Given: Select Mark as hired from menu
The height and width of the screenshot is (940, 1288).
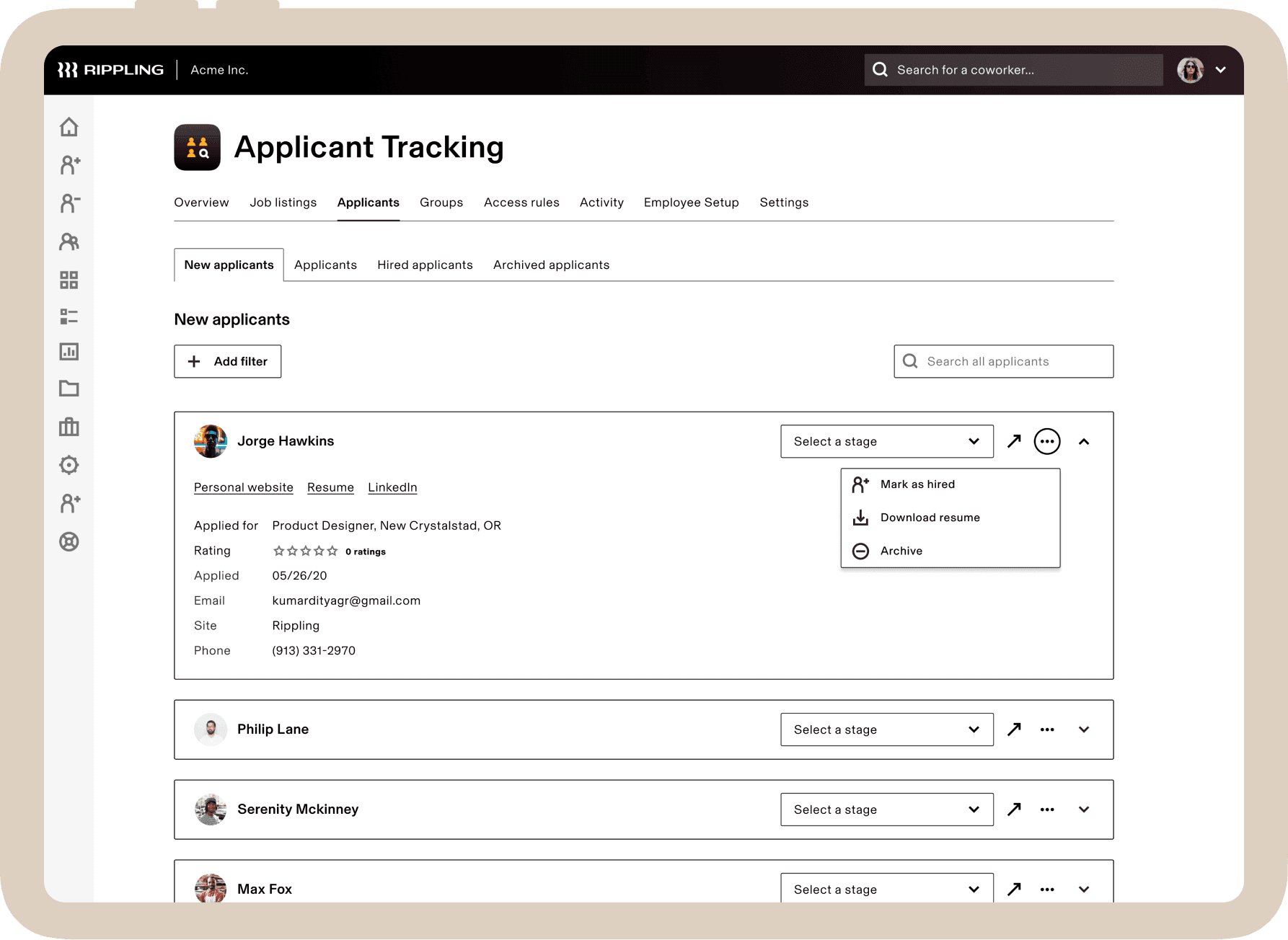Looking at the screenshot, I should (x=917, y=484).
